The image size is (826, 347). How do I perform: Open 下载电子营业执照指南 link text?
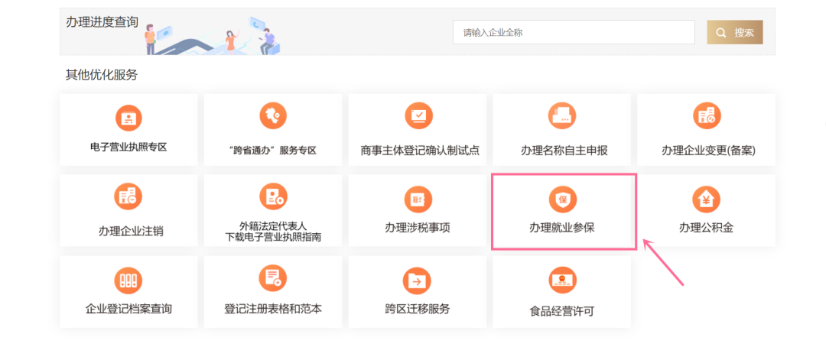pyautogui.click(x=273, y=237)
